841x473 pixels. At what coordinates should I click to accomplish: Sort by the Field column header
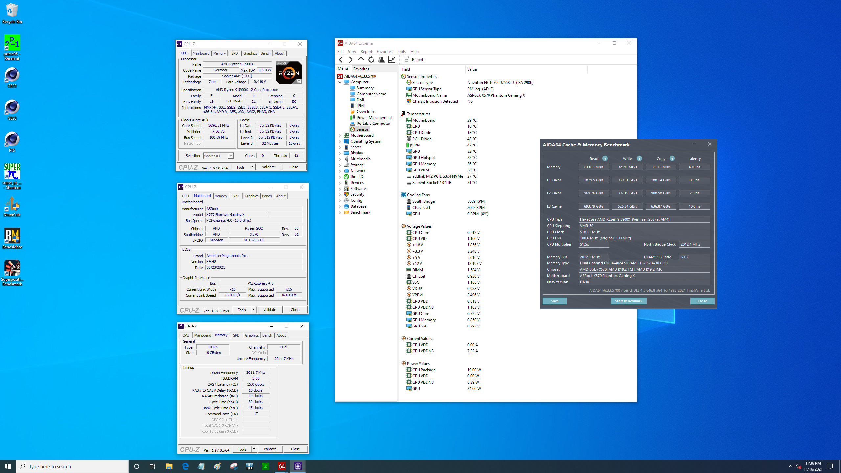[432, 69]
